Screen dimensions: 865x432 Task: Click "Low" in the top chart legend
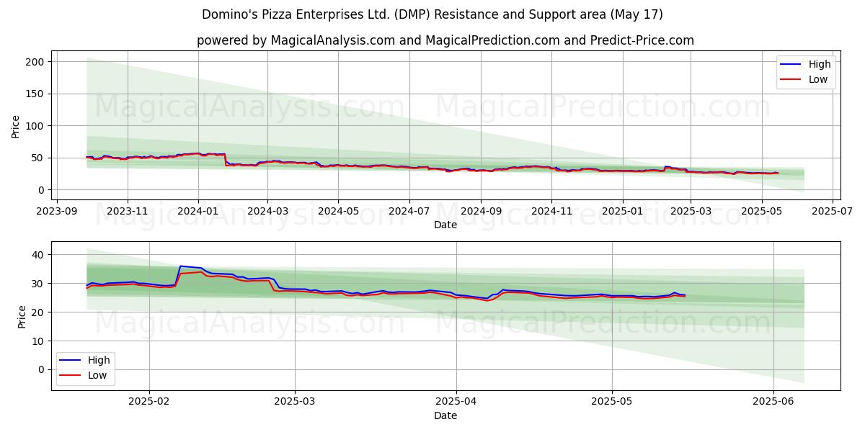pos(818,79)
